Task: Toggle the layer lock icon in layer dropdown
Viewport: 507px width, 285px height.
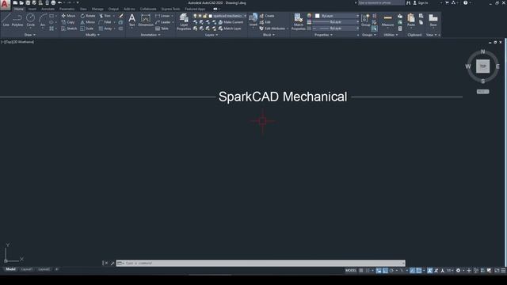Action: click(205, 16)
